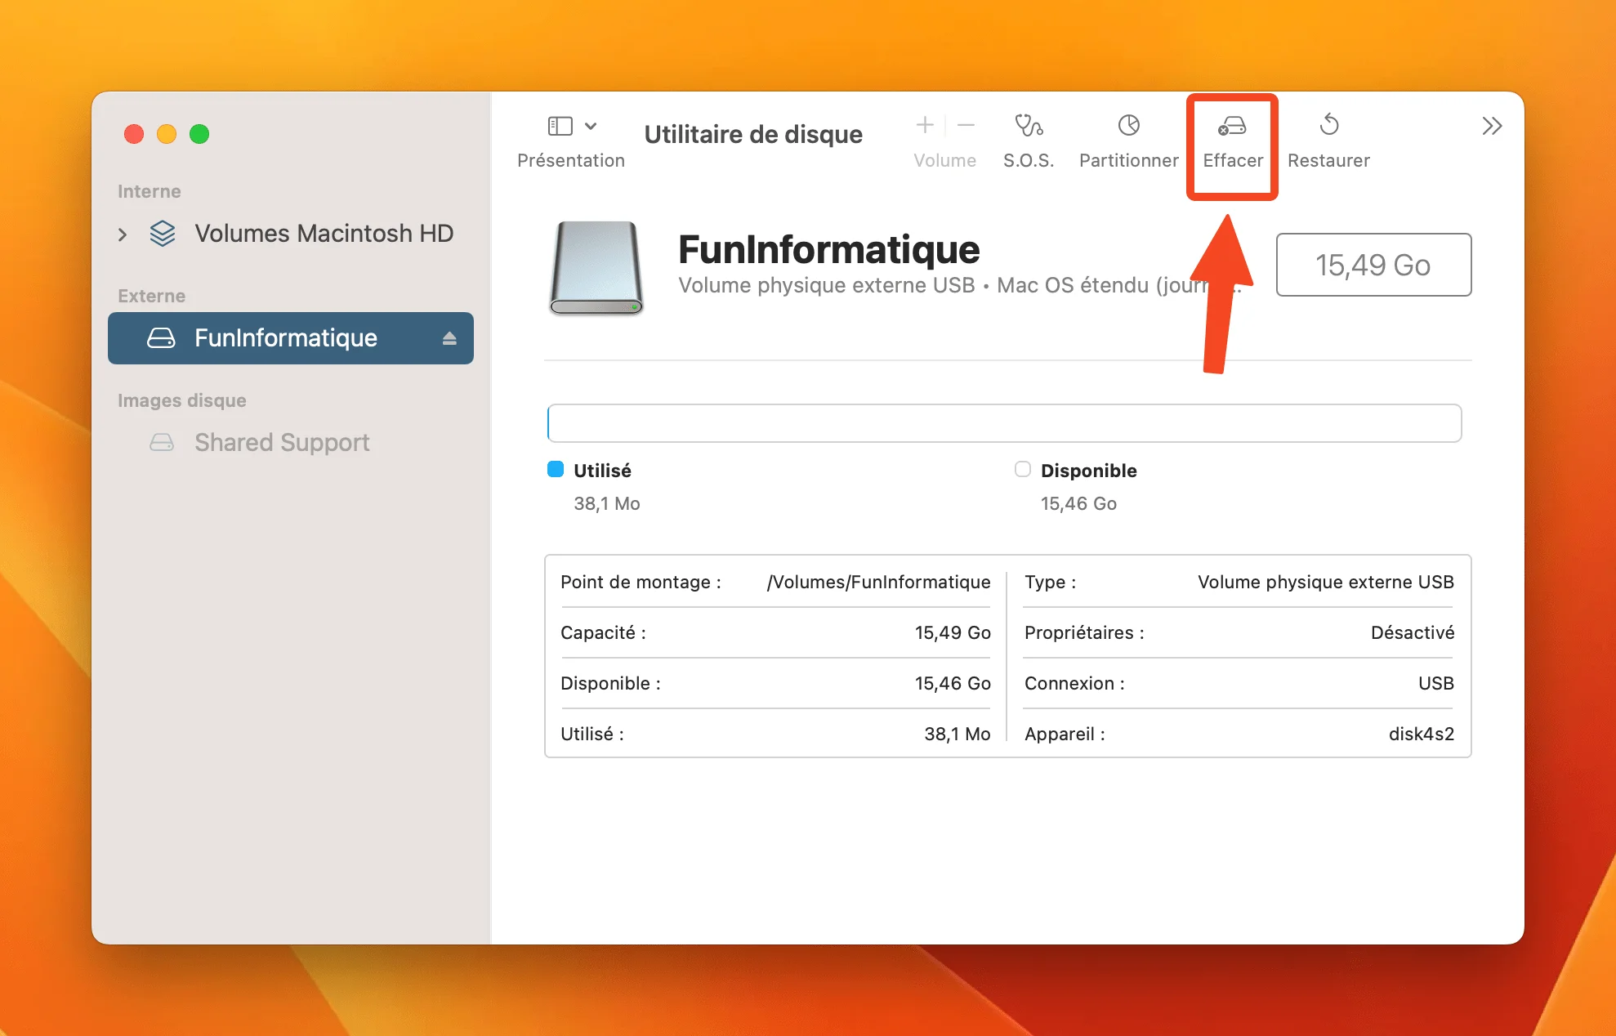This screenshot has height=1036, width=1616.
Task: Click the sidebar Présentation view icon
Action: pos(560,126)
